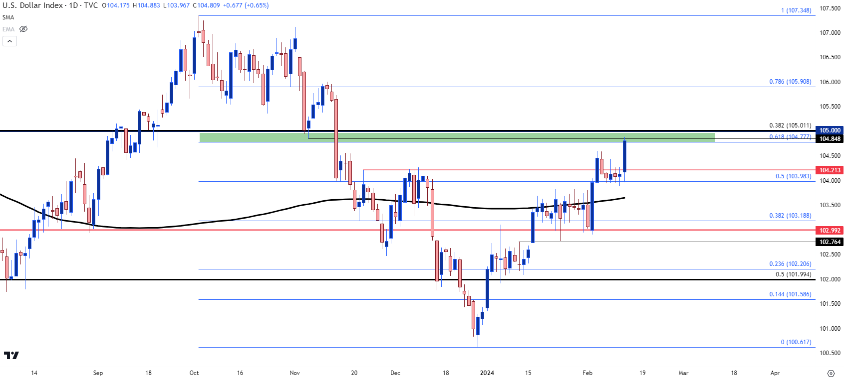Select the EMA indicator label
The height and width of the screenshot is (378, 844).
click(8, 29)
